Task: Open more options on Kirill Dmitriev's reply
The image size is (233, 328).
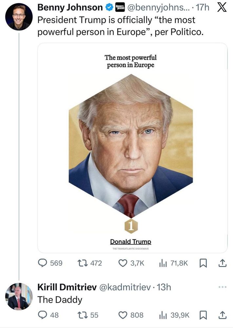Action: (x=222, y=287)
